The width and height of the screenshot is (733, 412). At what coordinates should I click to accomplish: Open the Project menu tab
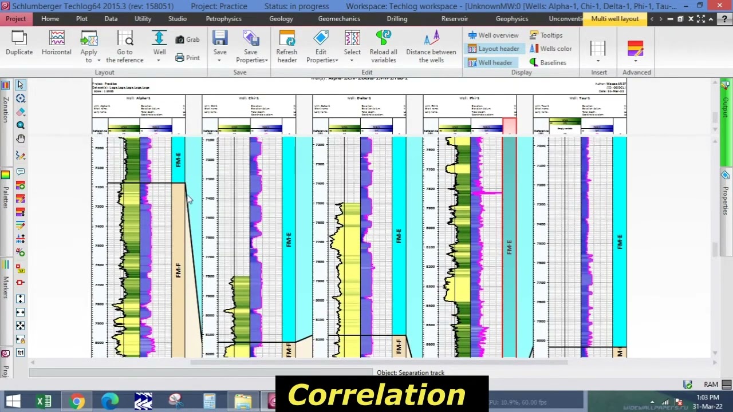[x=15, y=19]
